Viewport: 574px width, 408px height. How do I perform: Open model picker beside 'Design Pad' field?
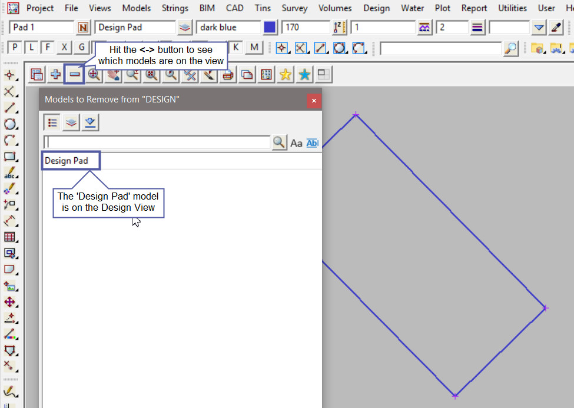point(185,28)
